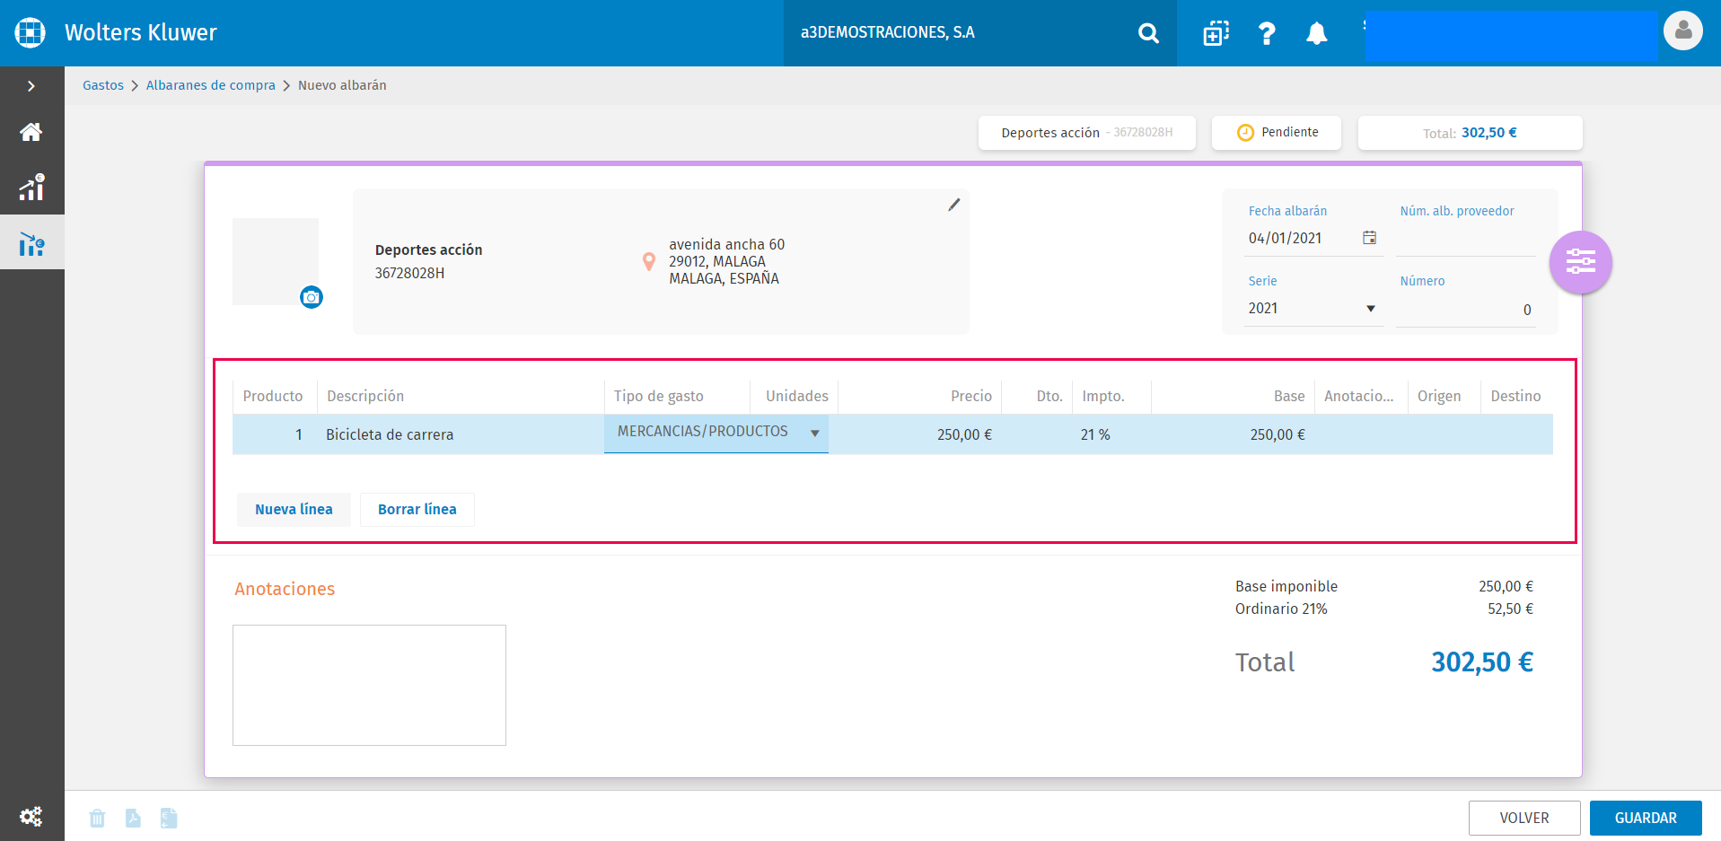Open settings gears in the sidebar
The image size is (1721, 841).
31,816
